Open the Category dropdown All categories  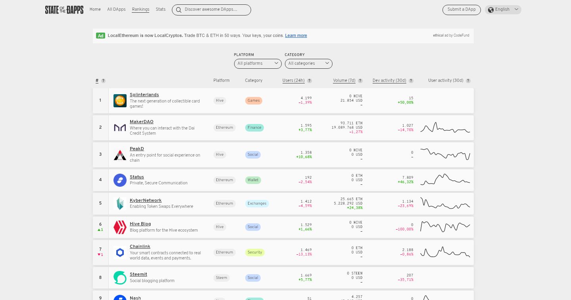(x=309, y=64)
